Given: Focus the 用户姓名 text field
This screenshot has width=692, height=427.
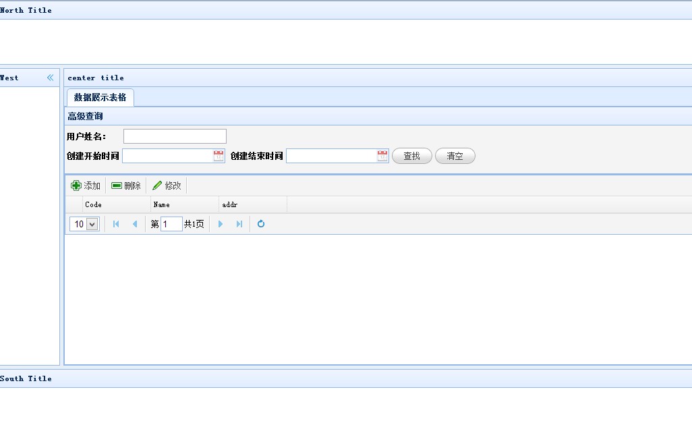Looking at the screenshot, I should pos(175,136).
